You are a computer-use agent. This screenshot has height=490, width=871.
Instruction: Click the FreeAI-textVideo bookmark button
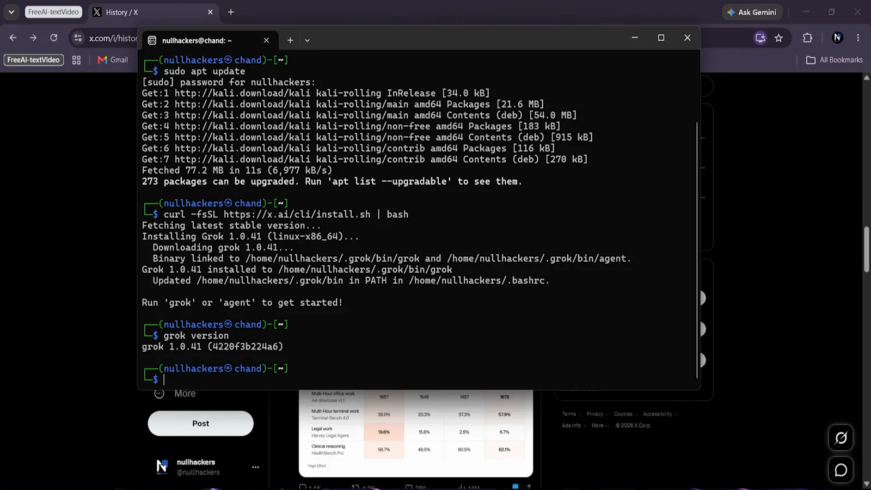tap(34, 60)
